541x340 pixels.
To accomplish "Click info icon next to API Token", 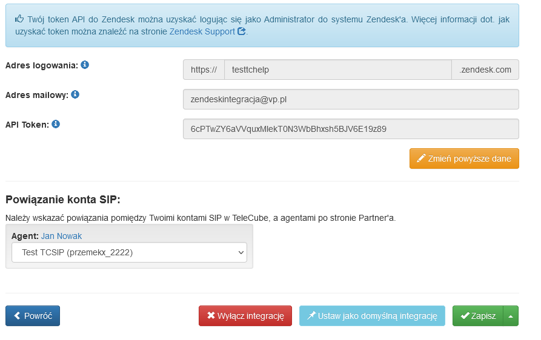I will pyautogui.click(x=56, y=124).
